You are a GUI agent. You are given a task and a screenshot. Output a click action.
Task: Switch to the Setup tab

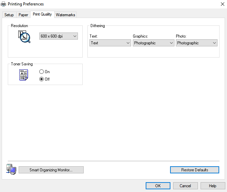[9, 15]
